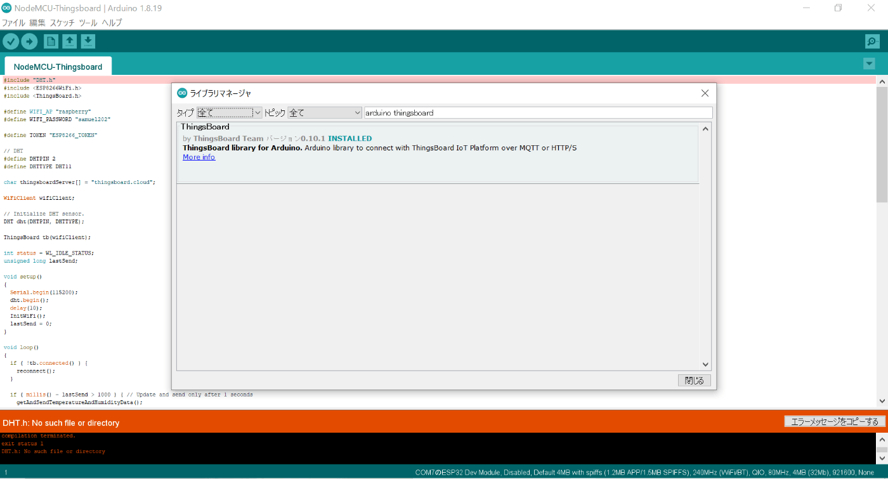The height and width of the screenshot is (479, 888).
Task: Create a new sketch with the New icon
Action: [51, 41]
